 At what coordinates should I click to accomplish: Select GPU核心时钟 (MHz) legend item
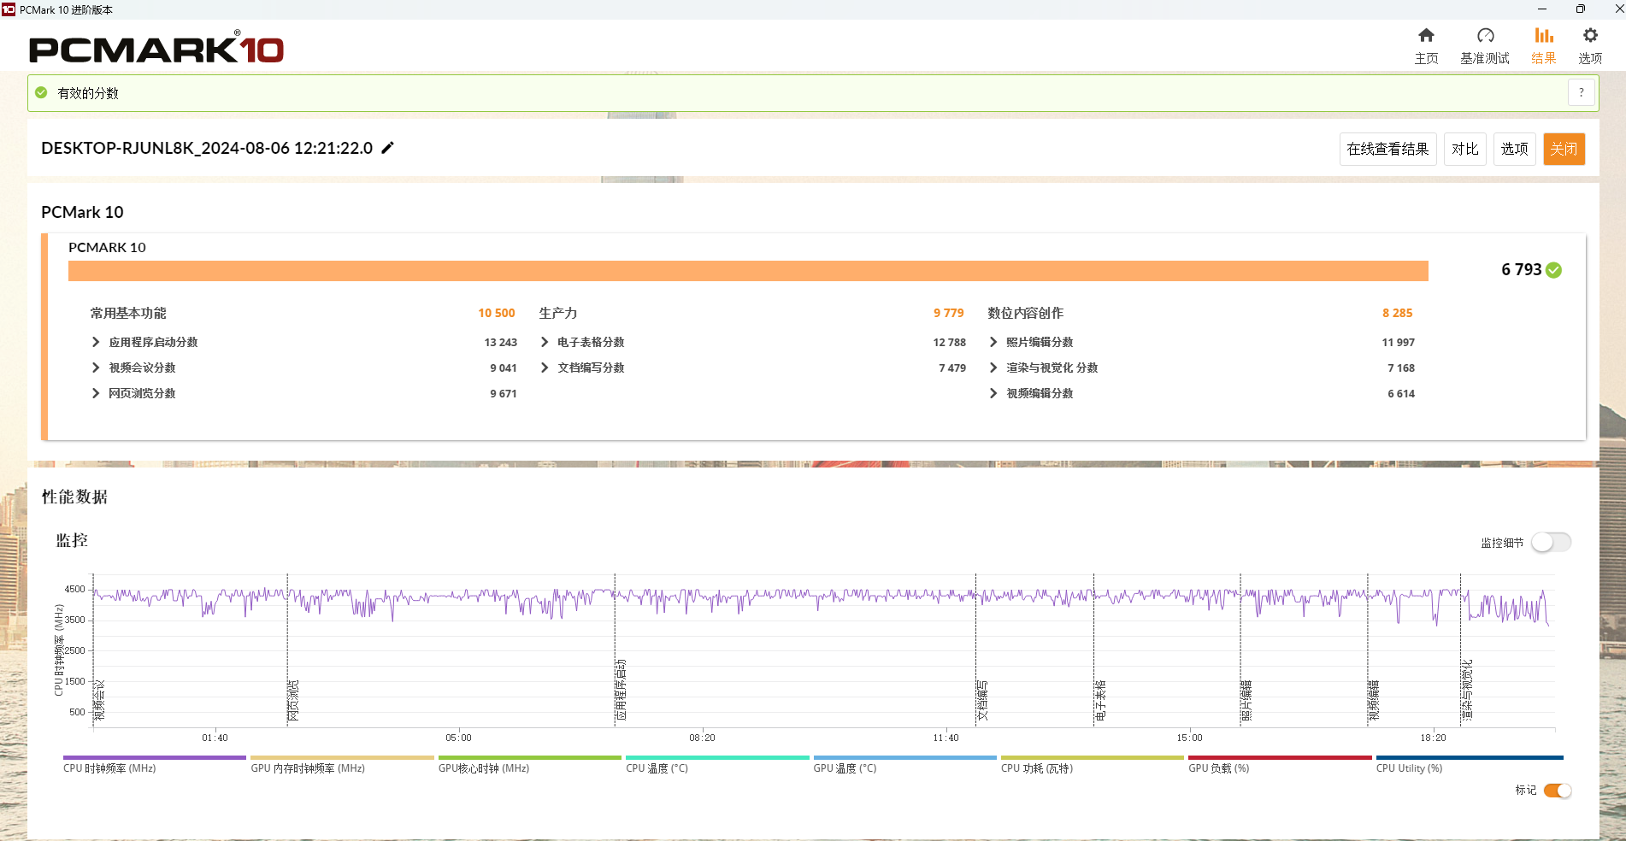(529, 764)
